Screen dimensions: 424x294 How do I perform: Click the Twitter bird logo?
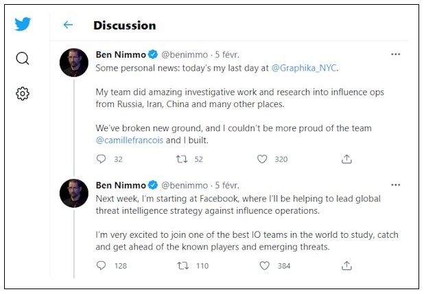(23, 24)
